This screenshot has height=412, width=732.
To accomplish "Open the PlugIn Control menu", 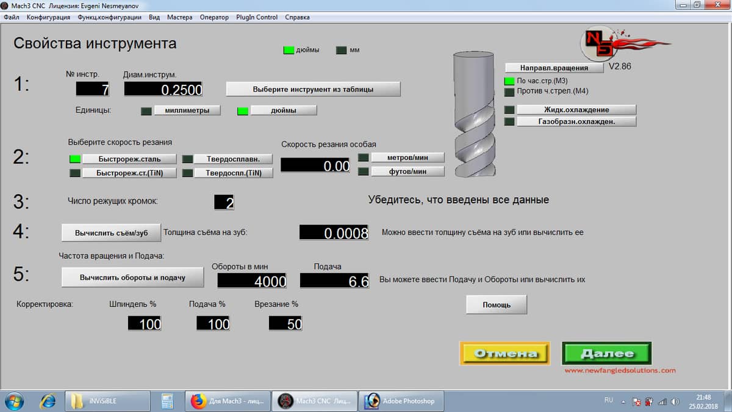I will pyautogui.click(x=257, y=17).
